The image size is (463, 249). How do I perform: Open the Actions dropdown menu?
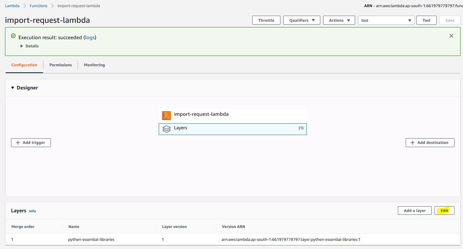tap(339, 20)
